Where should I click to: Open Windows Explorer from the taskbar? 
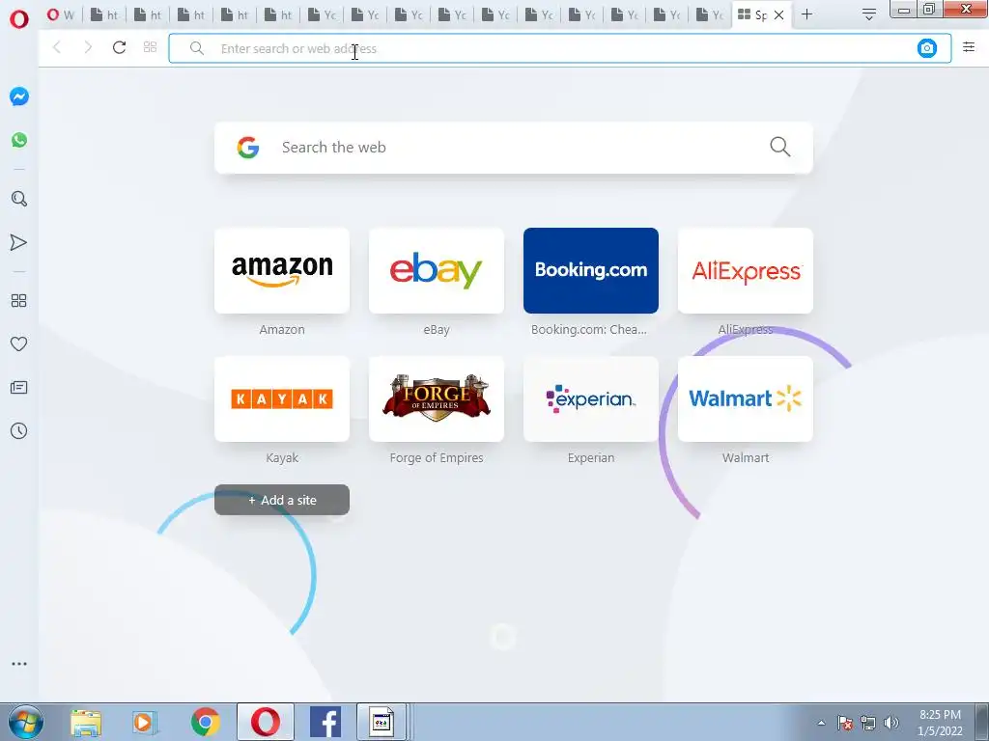coord(86,723)
